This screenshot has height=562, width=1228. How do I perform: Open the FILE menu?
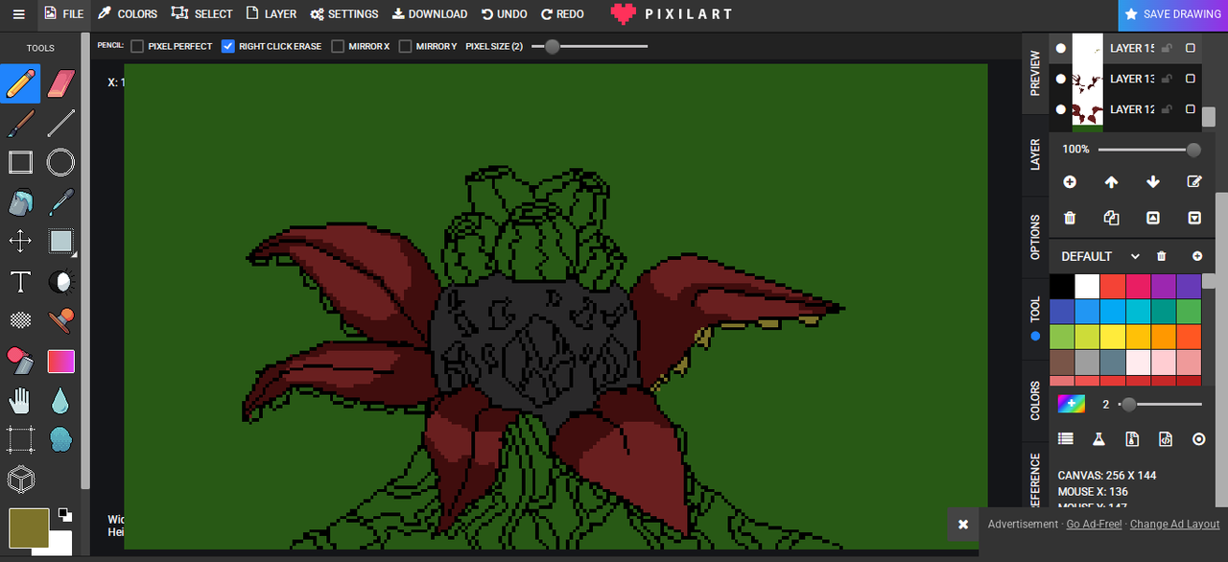pyautogui.click(x=62, y=14)
